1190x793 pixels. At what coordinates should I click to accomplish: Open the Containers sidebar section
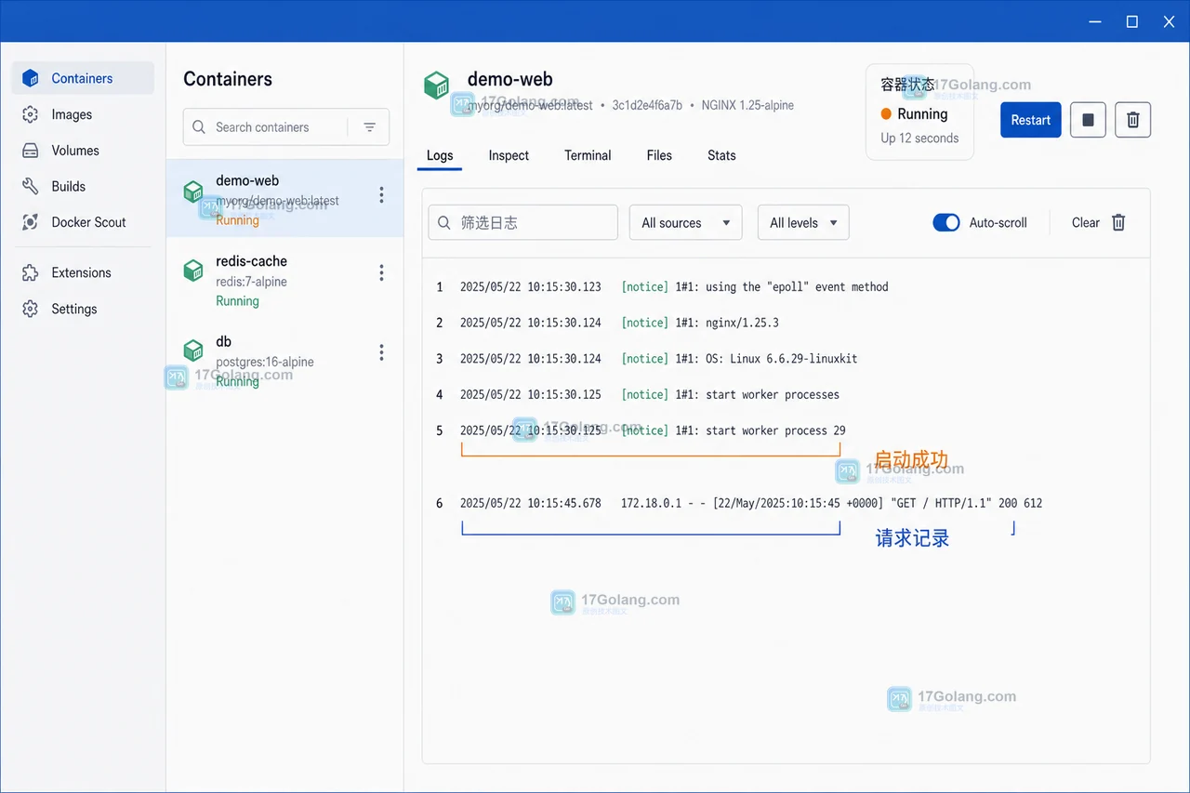click(83, 78)
